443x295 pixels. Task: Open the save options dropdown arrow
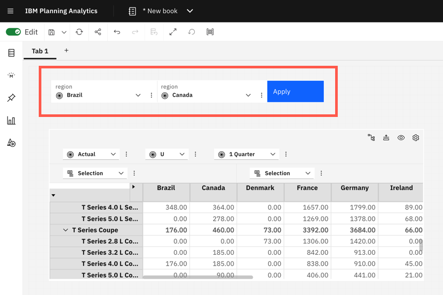[x=64, y=32]
